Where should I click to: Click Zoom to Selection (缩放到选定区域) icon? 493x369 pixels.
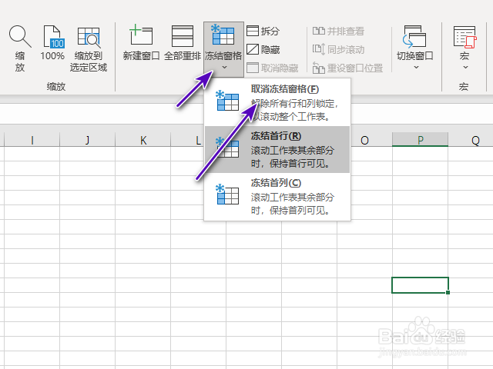(89, 38)
